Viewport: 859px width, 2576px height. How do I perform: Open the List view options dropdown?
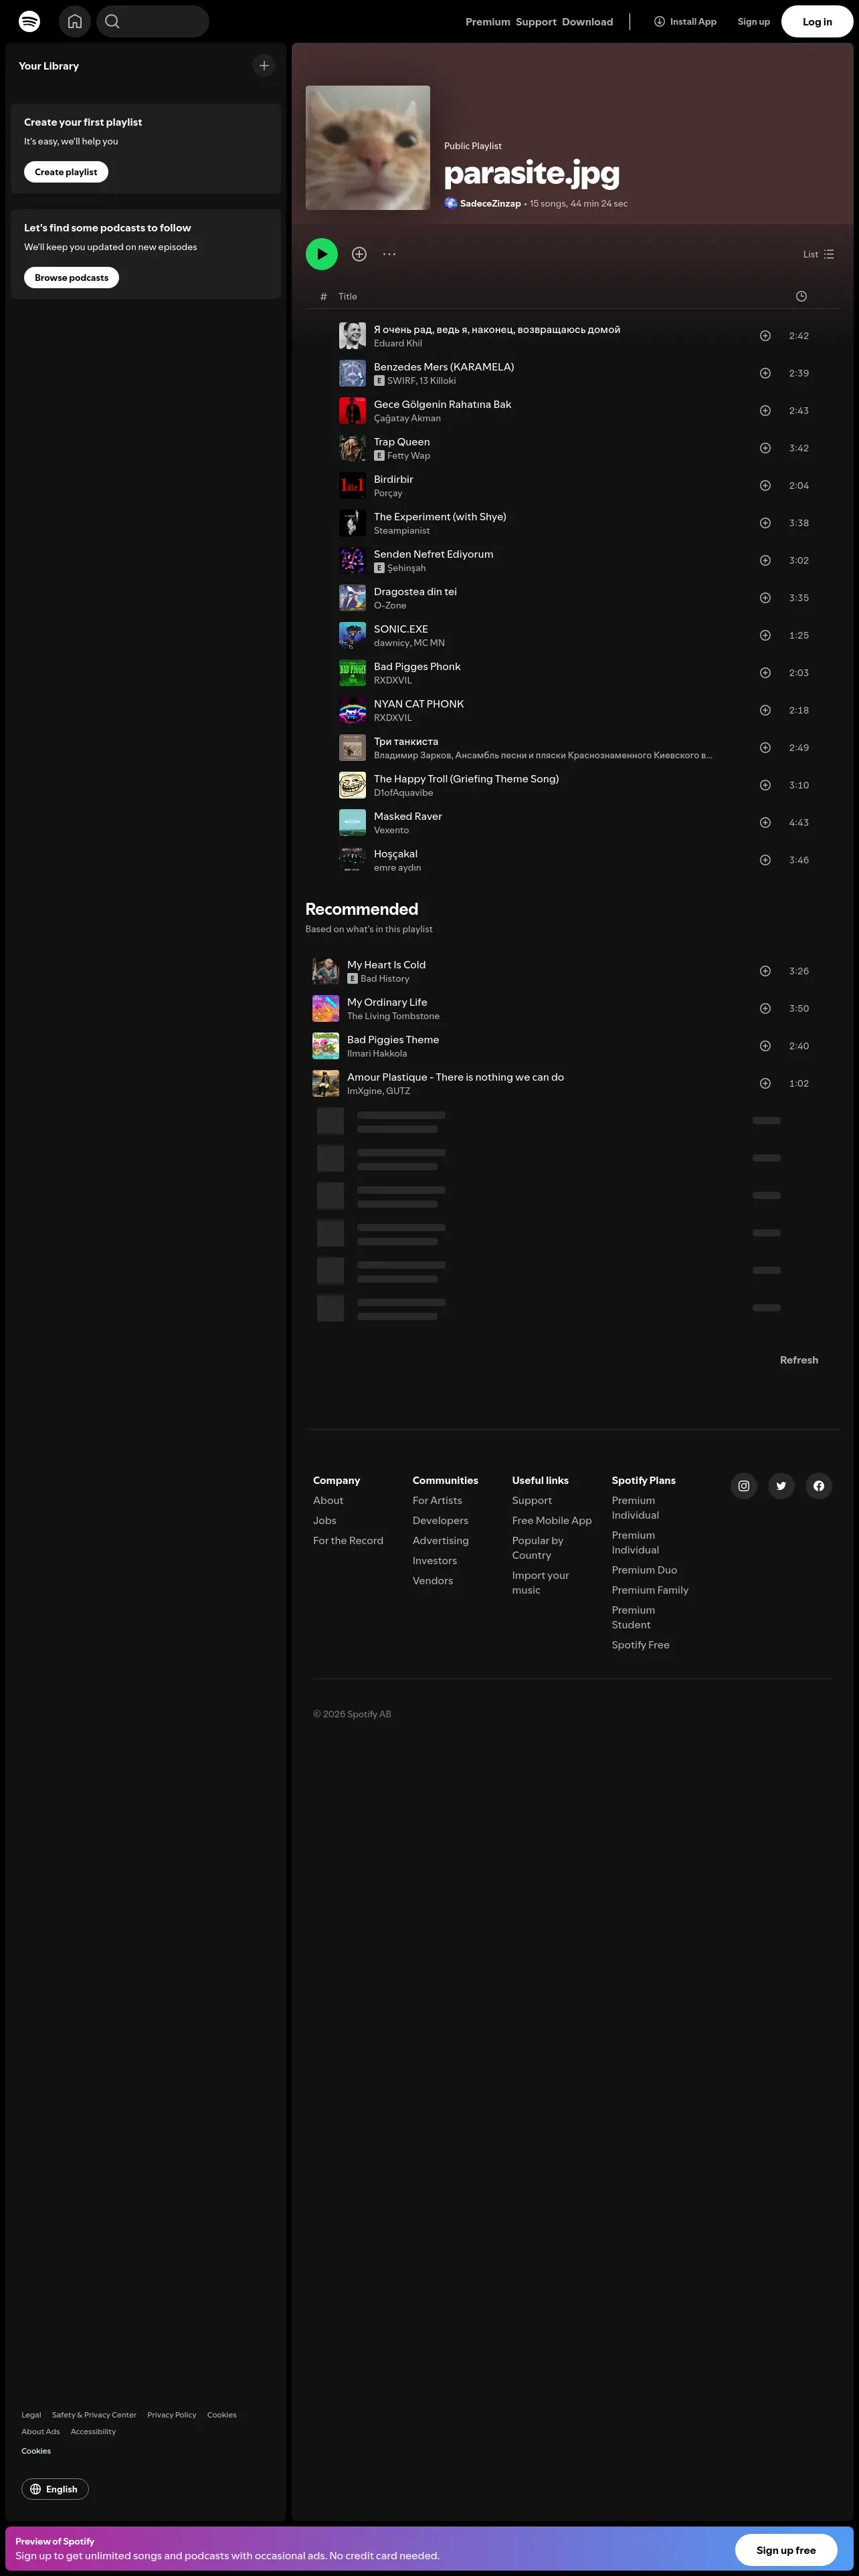tap(818, 254)
